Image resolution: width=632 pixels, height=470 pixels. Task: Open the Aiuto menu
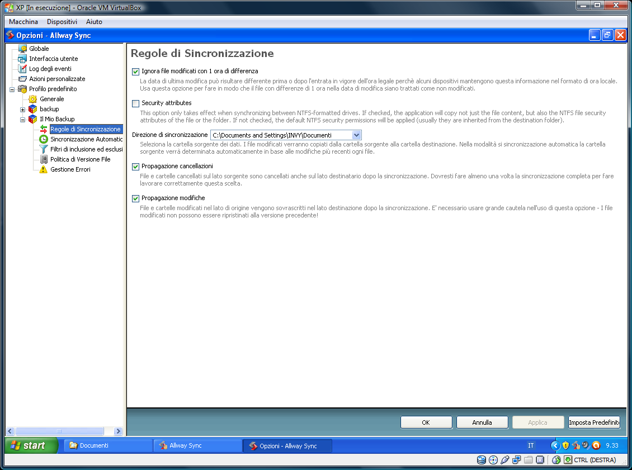(x=95, y=22)
